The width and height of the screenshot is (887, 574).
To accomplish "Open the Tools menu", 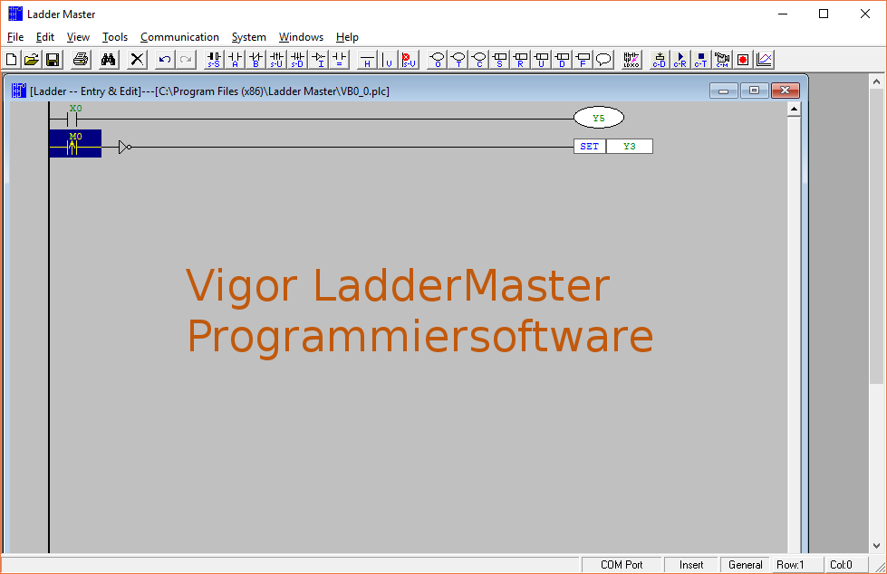I will tap(115, 37).
